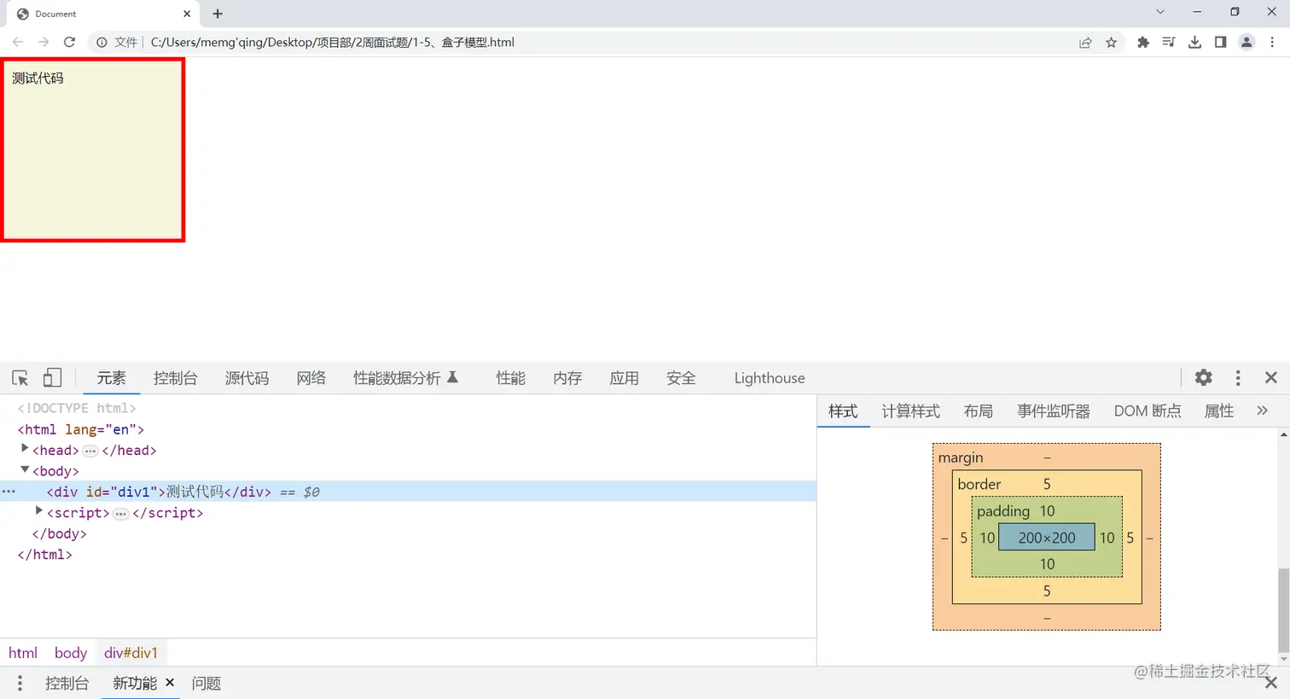Close the 新功能 drawer tab
The image size is (1290, 699).
(x=170, y=682)
